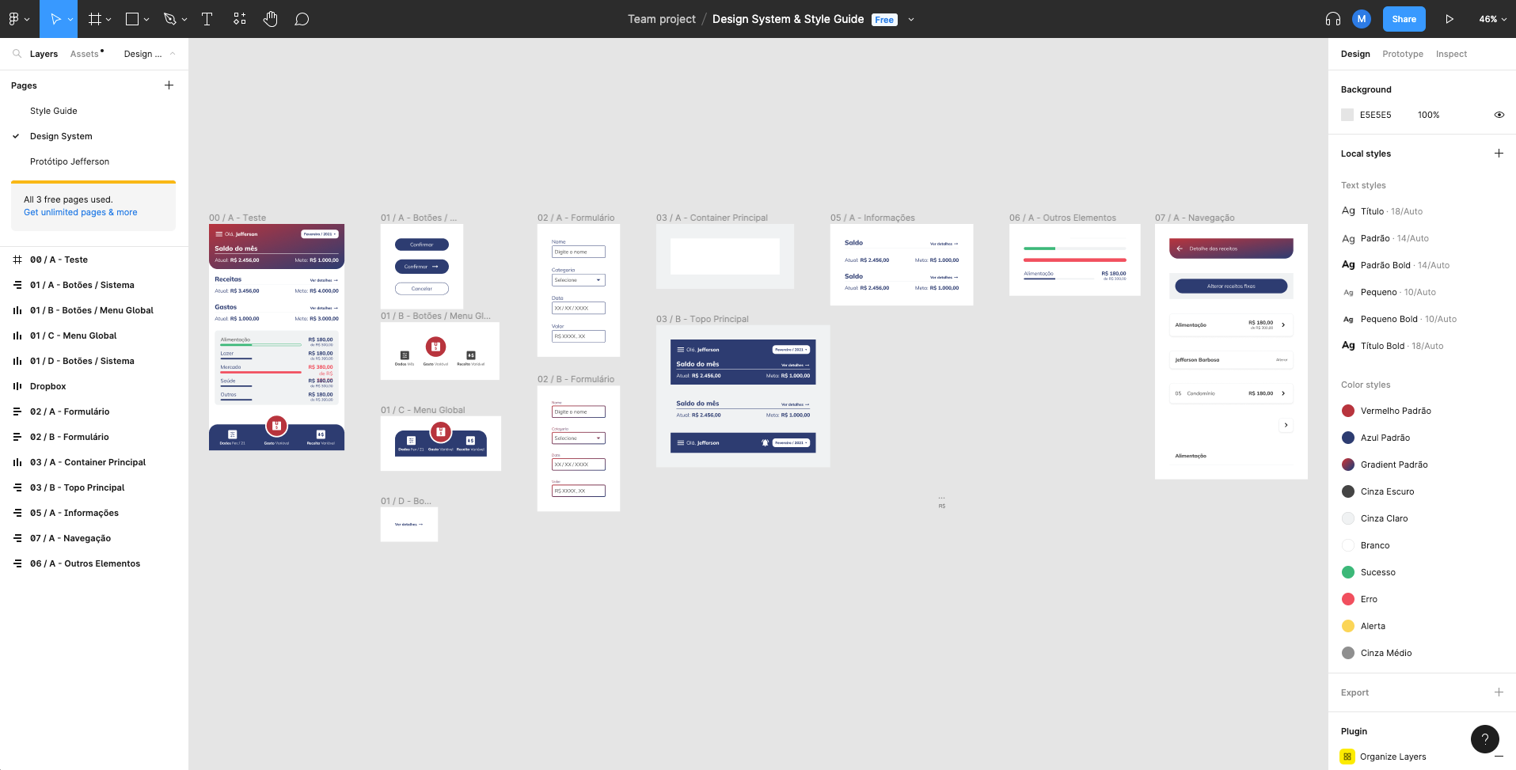Add a new page
This screenshot has width=1516, height=770.
[169, 85]
